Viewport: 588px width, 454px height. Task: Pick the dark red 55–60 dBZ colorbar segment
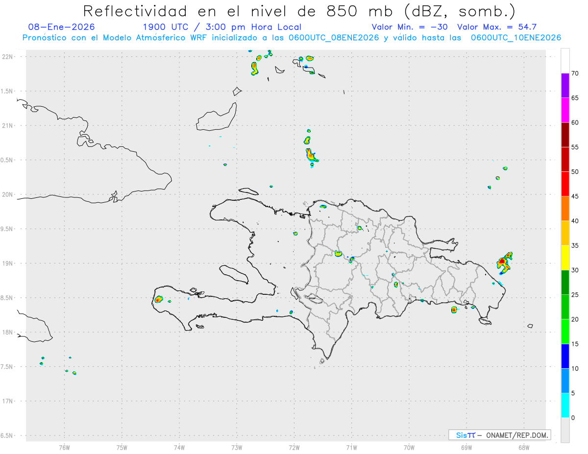coord(565,135)
